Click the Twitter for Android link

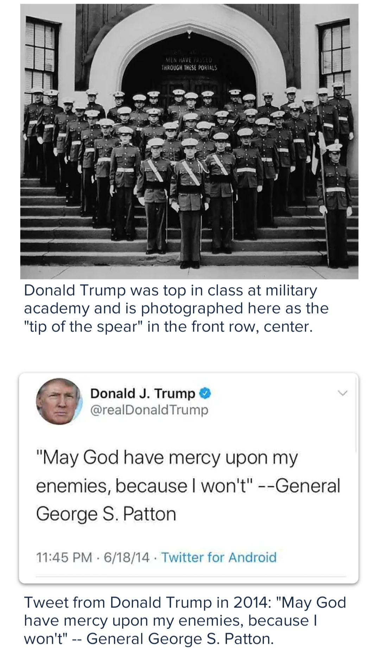[x=218, y=558]
